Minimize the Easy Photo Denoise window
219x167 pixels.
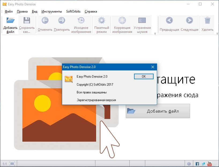pyautogui.click(x=188, y=4)
